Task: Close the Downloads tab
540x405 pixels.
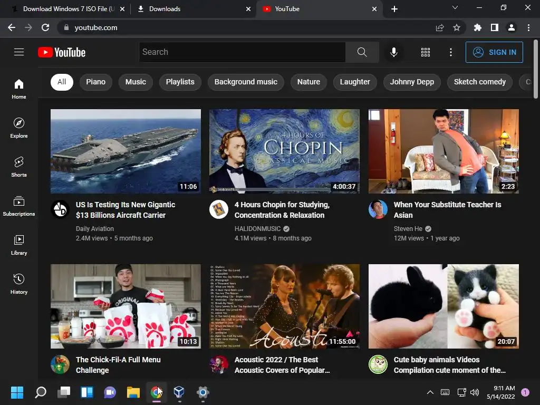Action: click(x=248, y=9)
